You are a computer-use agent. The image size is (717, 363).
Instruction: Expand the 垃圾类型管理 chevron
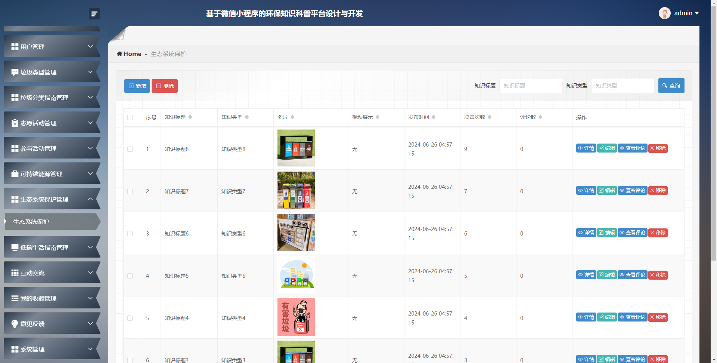90,72
